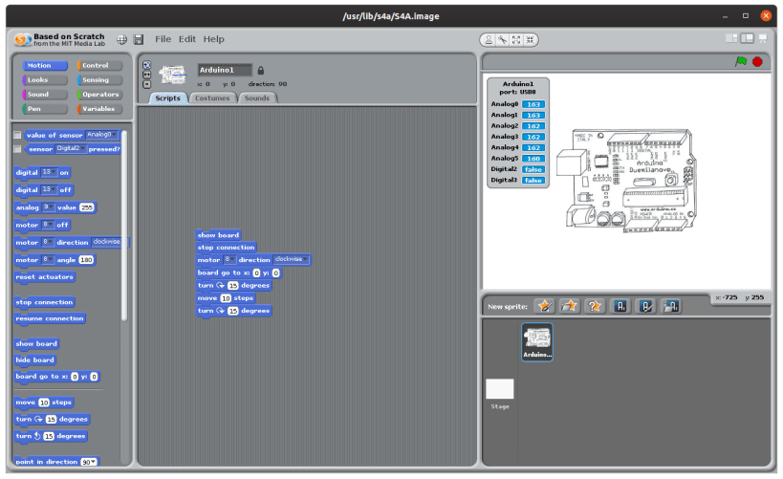Click the save project floppy icon
This screenshot has height=479, width=783.
(139, 39)
